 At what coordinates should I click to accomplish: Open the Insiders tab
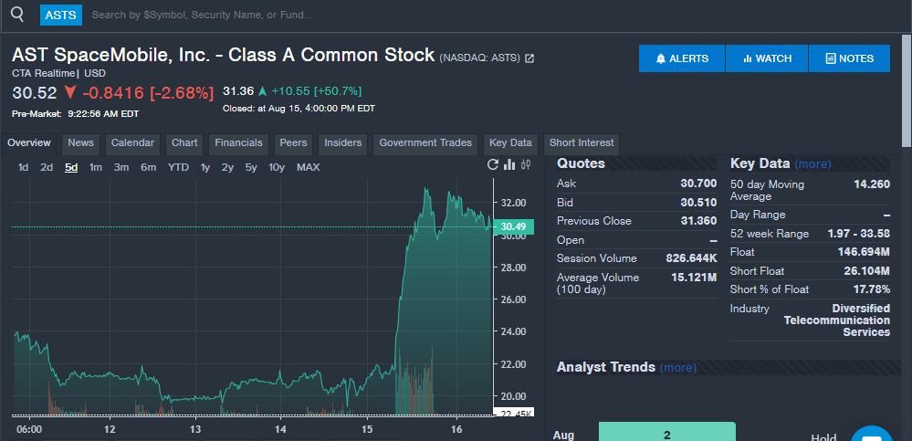tap(343, 143)
